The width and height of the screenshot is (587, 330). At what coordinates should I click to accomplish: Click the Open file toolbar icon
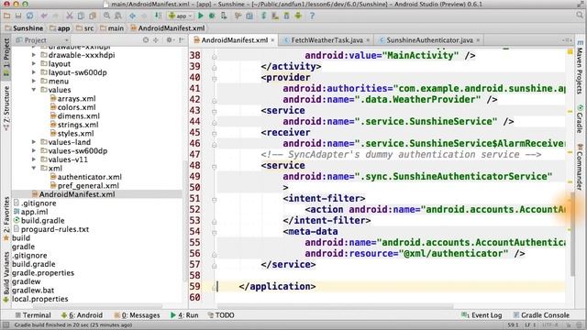tap(6, 16)
